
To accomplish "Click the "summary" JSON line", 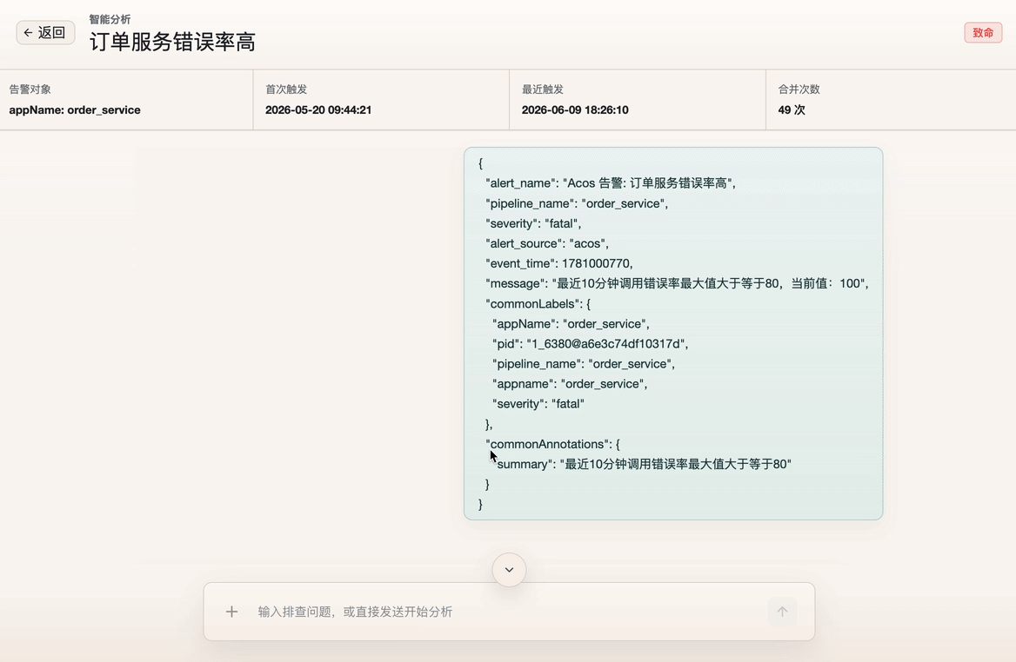I will pyautogui.click(x=641, y=464).
